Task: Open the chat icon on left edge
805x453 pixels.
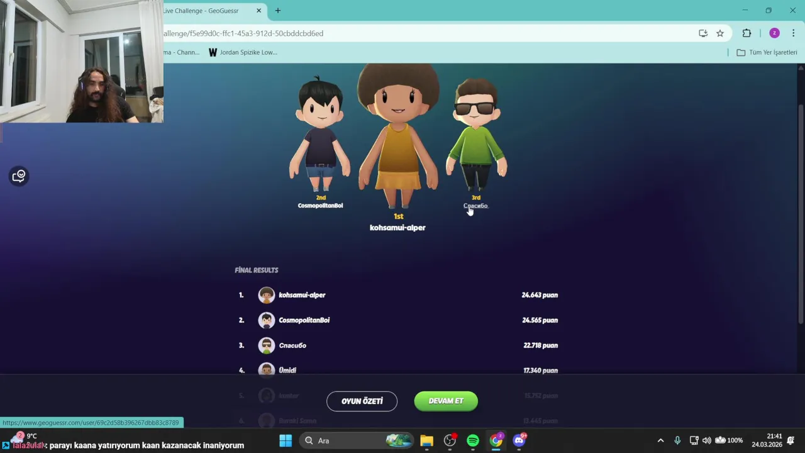Action: [19, 176]
